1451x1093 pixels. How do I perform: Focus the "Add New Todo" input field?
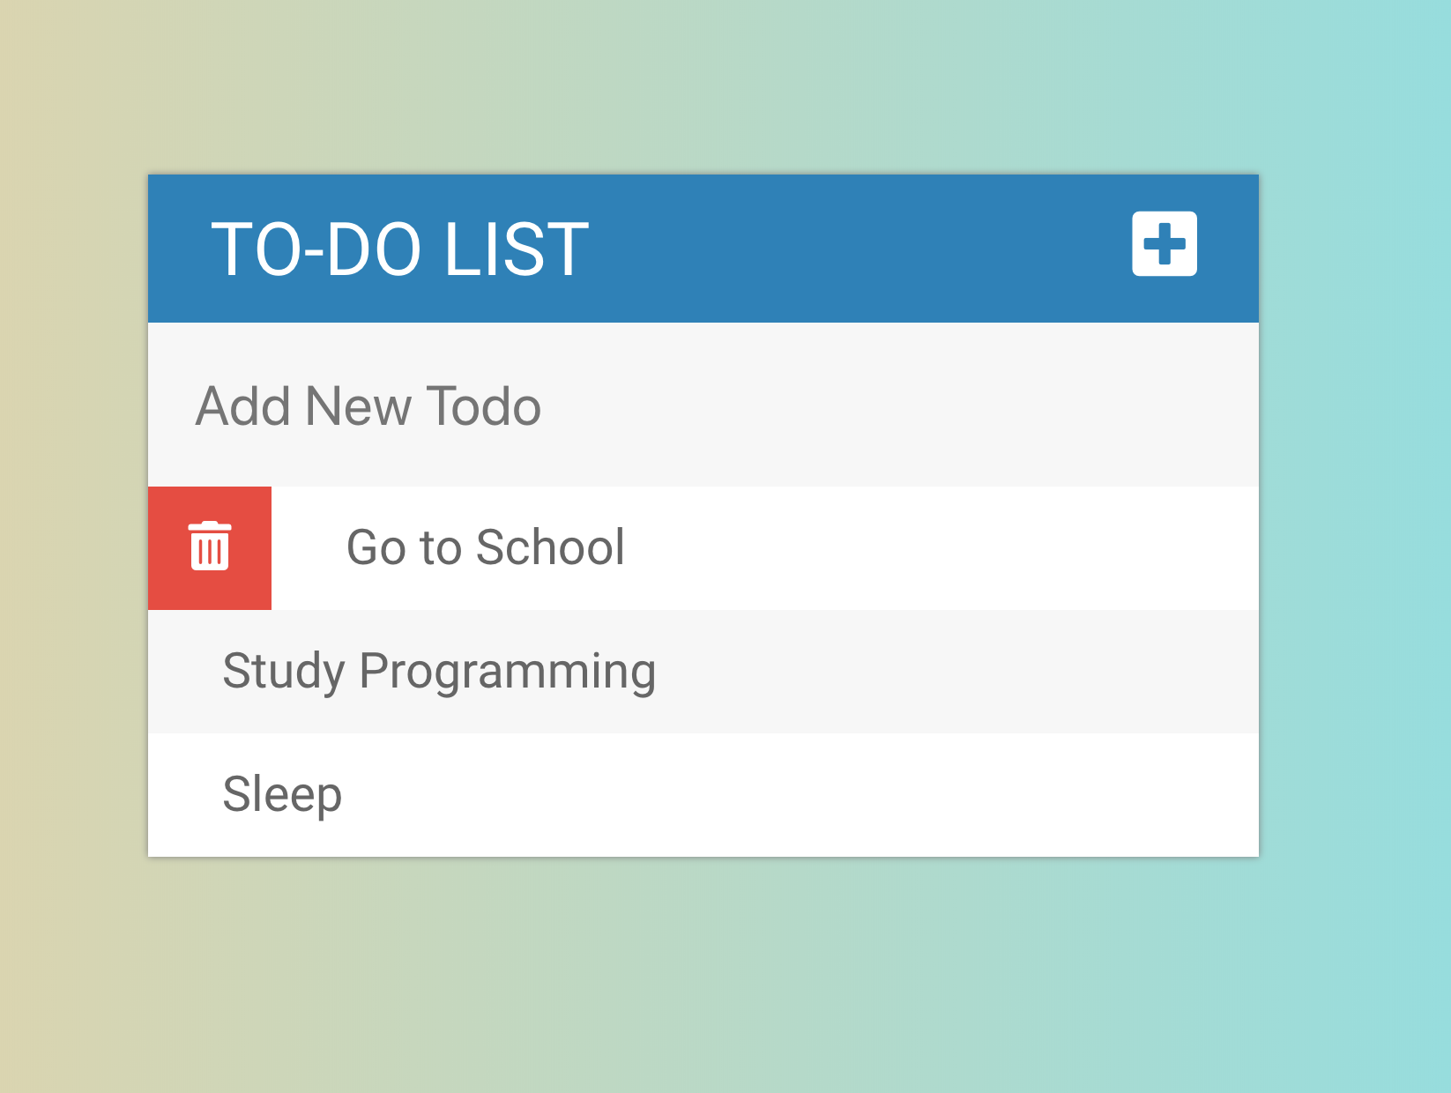[703, 405]
